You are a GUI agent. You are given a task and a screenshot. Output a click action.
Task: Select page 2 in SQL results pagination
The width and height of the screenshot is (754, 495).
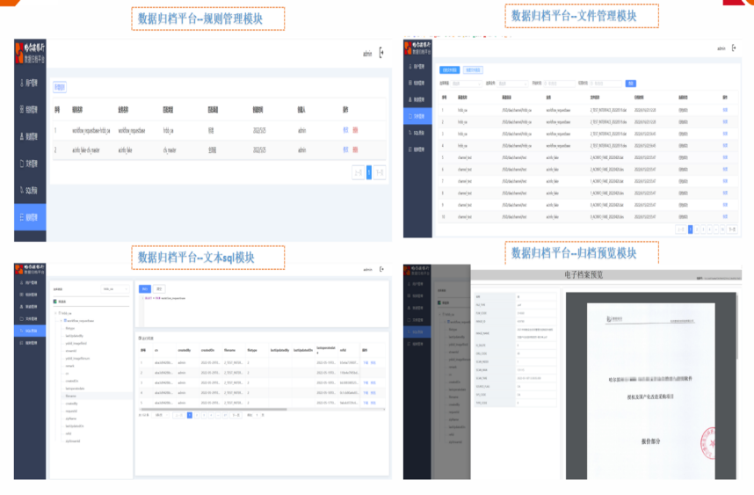(x=197, y=415)
